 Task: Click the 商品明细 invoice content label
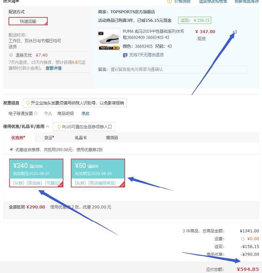[65, 114]
